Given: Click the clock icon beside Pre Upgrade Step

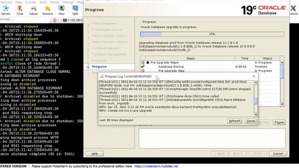Looking at the screenshot, I should (x=142, y=70).
